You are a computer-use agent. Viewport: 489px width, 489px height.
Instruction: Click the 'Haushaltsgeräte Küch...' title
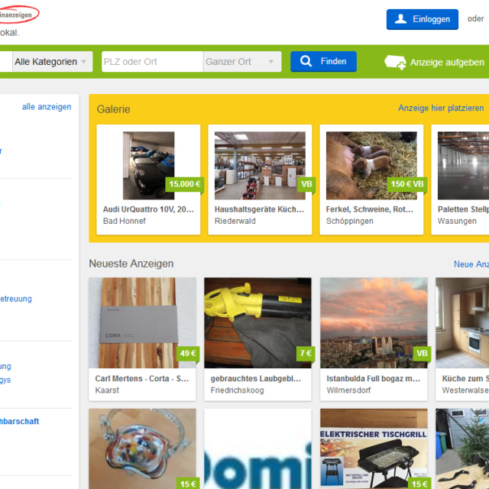click(259, 209)
